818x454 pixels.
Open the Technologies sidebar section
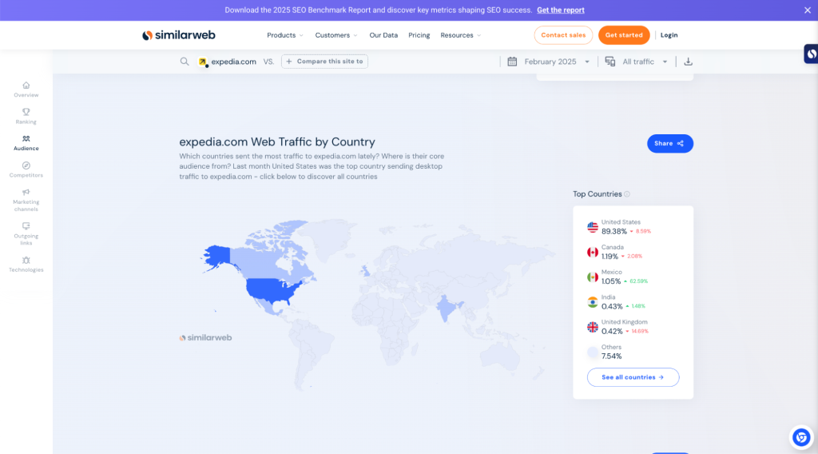click(x=26, y=265)
